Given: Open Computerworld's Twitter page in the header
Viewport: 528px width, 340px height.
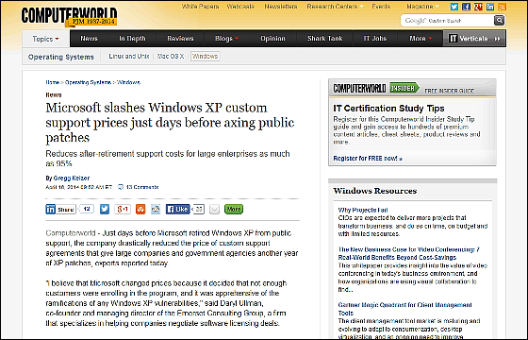Looking at the screenshot, I should [x=454, y=7].
